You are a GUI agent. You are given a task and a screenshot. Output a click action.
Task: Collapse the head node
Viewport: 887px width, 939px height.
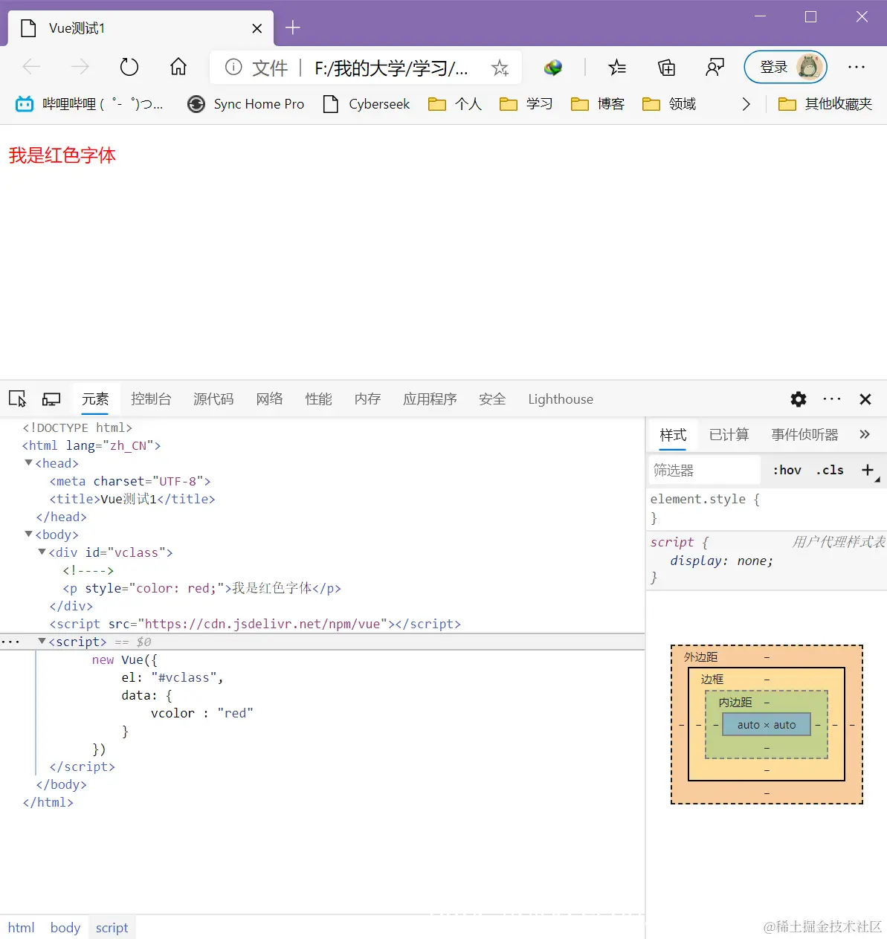click(x=28, y=463)
